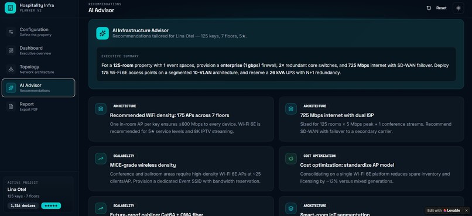Click the 1,316 devices badge

pyautogui.click(x=23, y=206)
